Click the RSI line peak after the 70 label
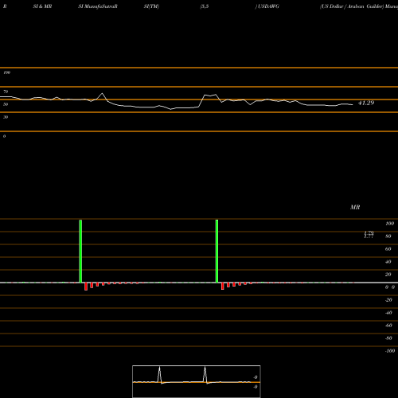398x398 pixels. 102,94
